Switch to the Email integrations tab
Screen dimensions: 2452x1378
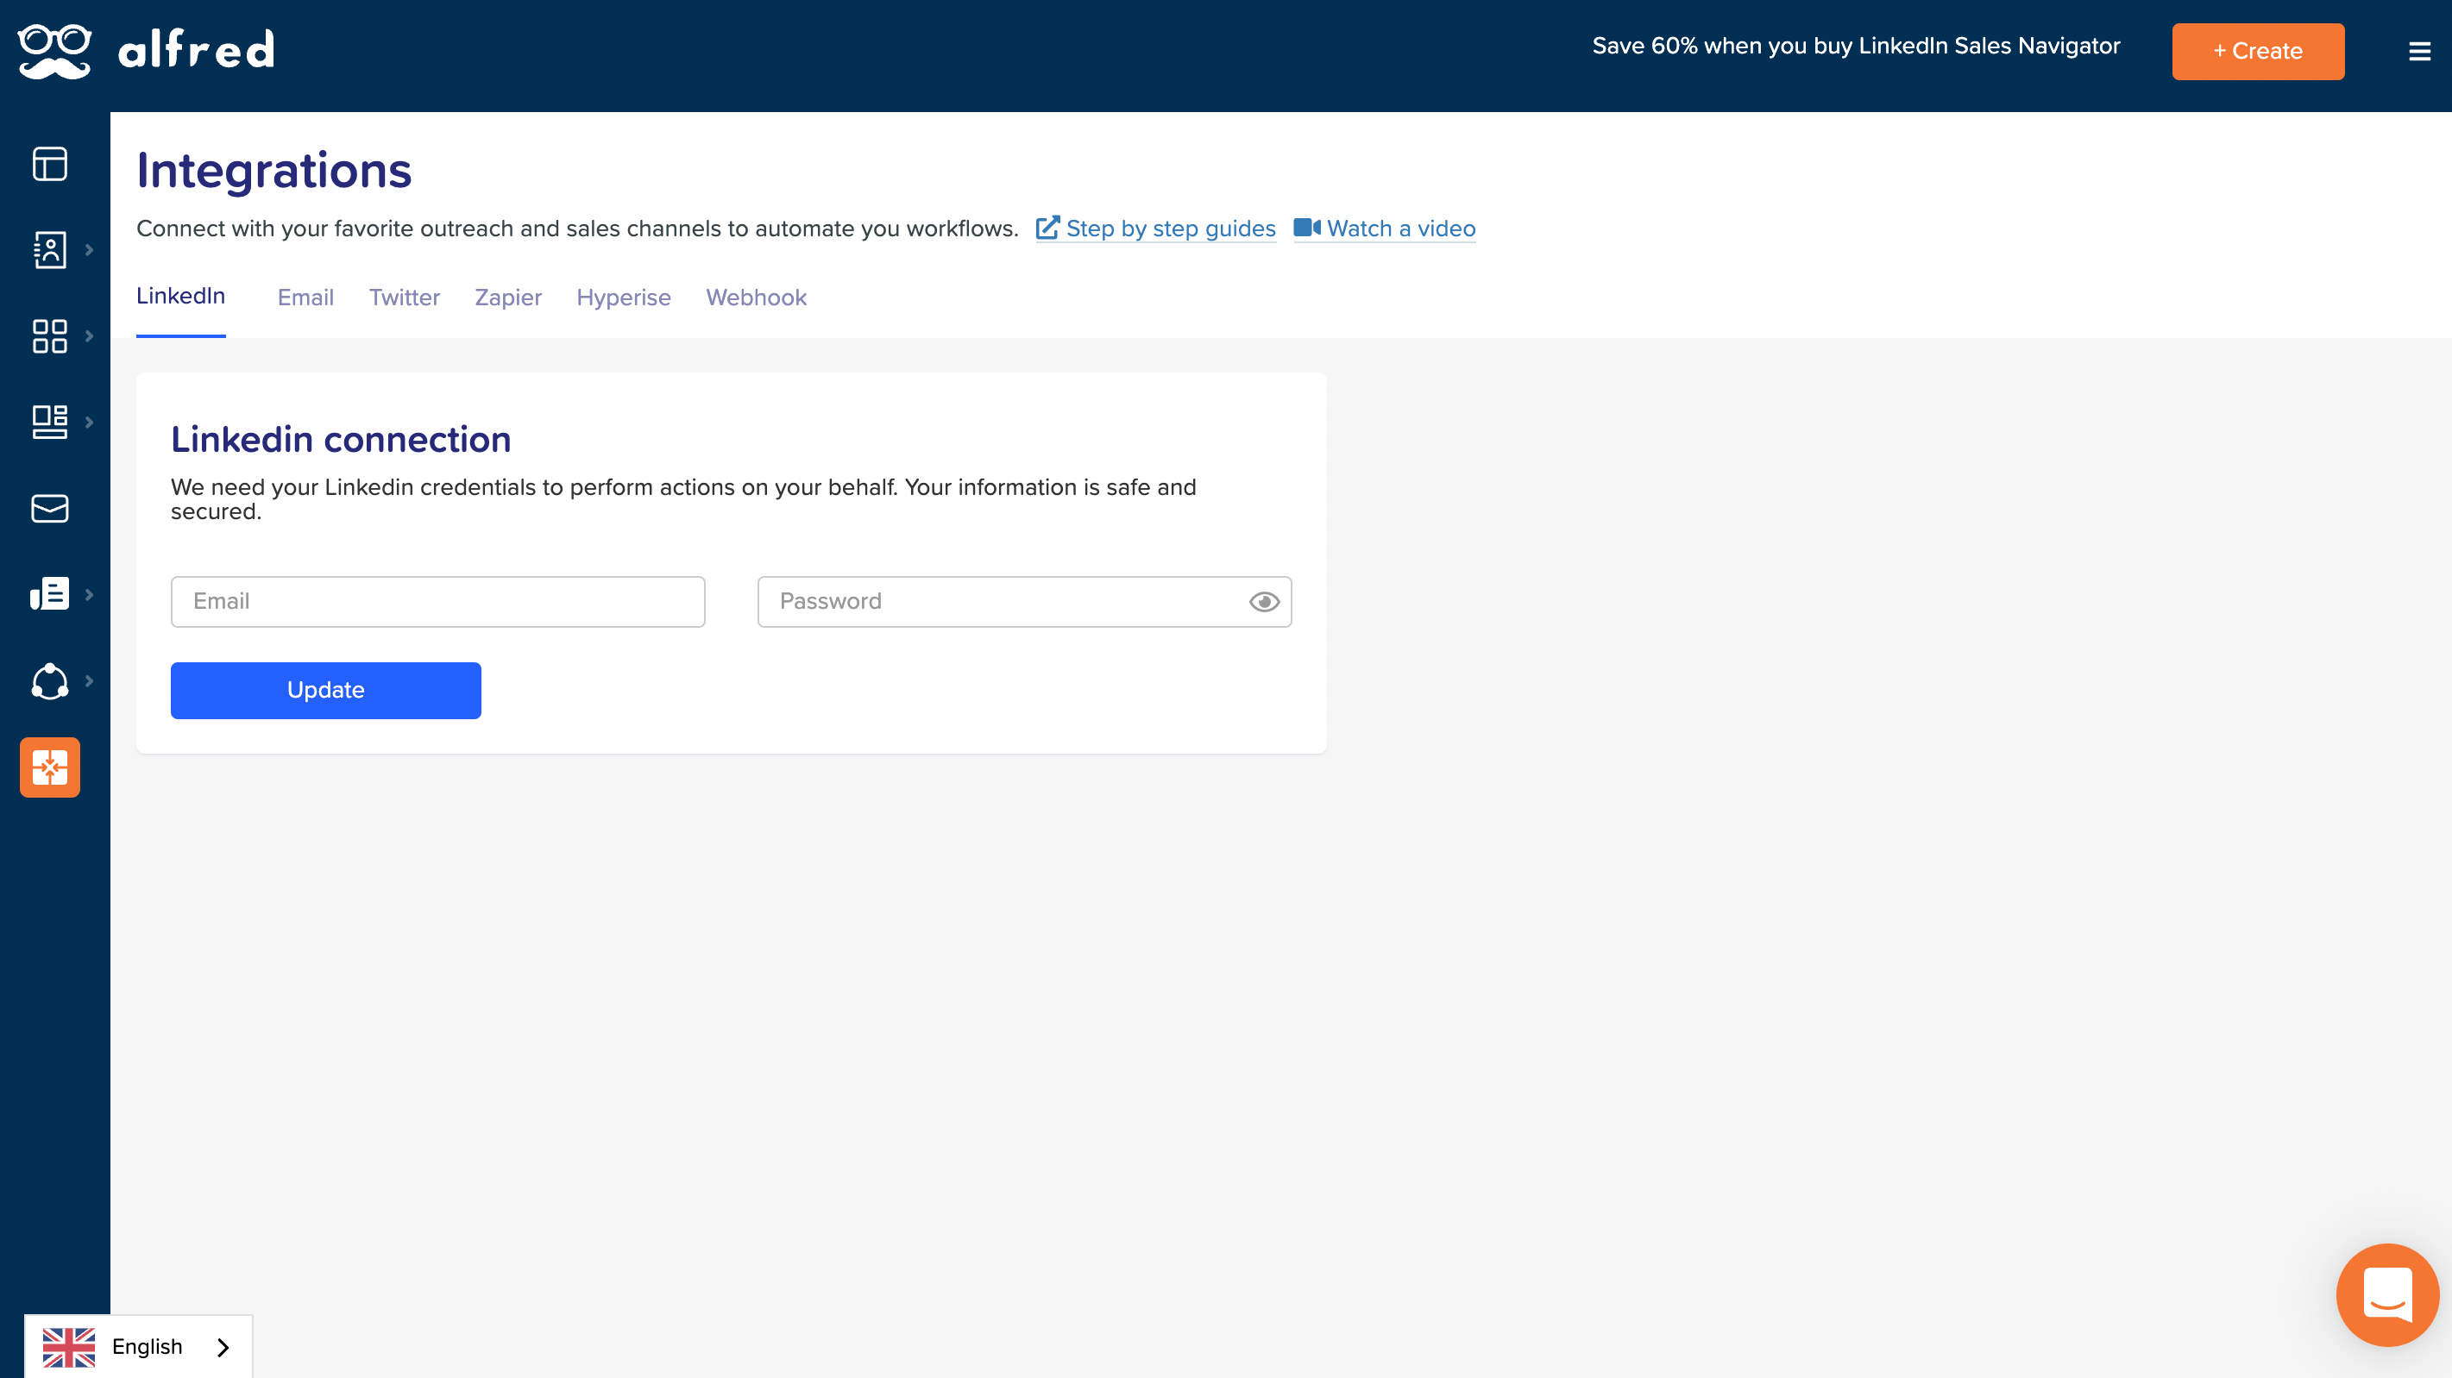point(305,297)
